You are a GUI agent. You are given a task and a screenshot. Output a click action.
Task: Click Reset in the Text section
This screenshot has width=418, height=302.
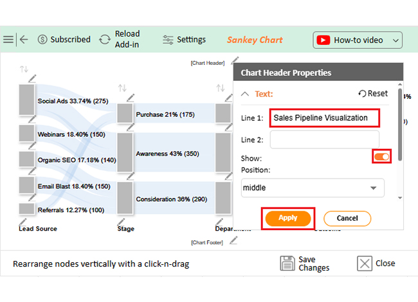click(373, 93)
